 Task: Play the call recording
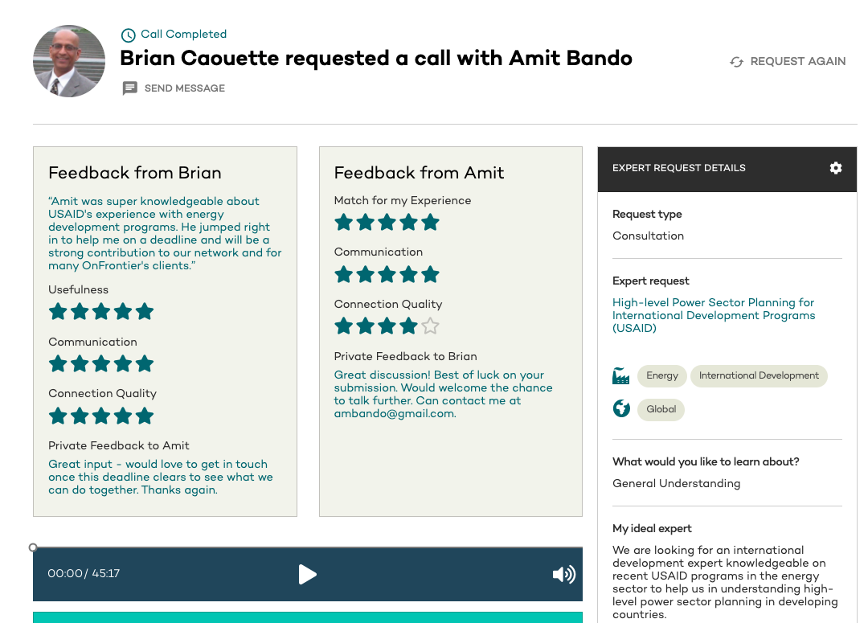pyautogui.click(x=307, y=574)
